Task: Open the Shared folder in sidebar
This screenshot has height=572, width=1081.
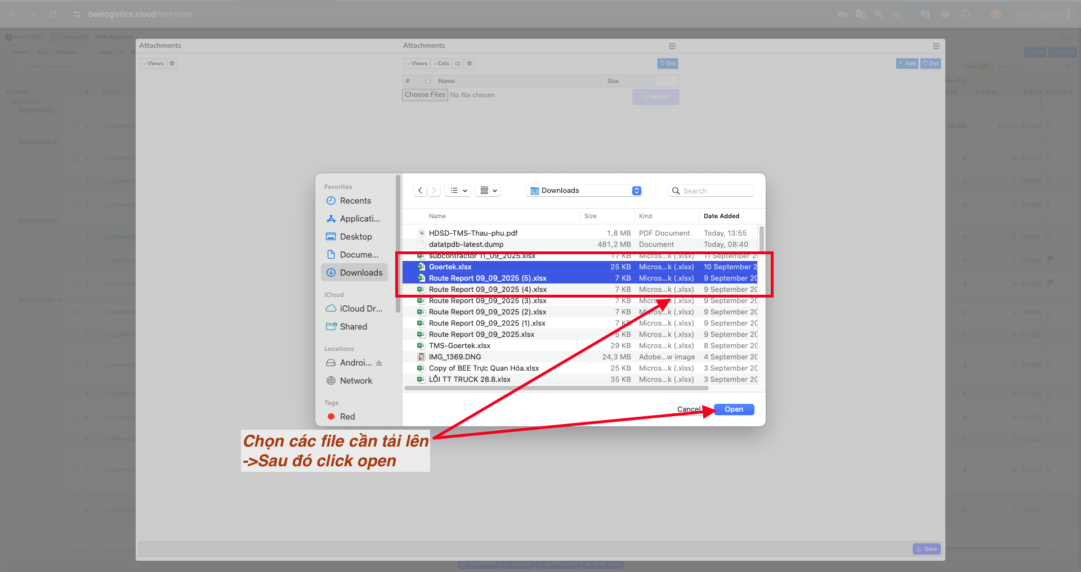Action: (x=353, y=327)
